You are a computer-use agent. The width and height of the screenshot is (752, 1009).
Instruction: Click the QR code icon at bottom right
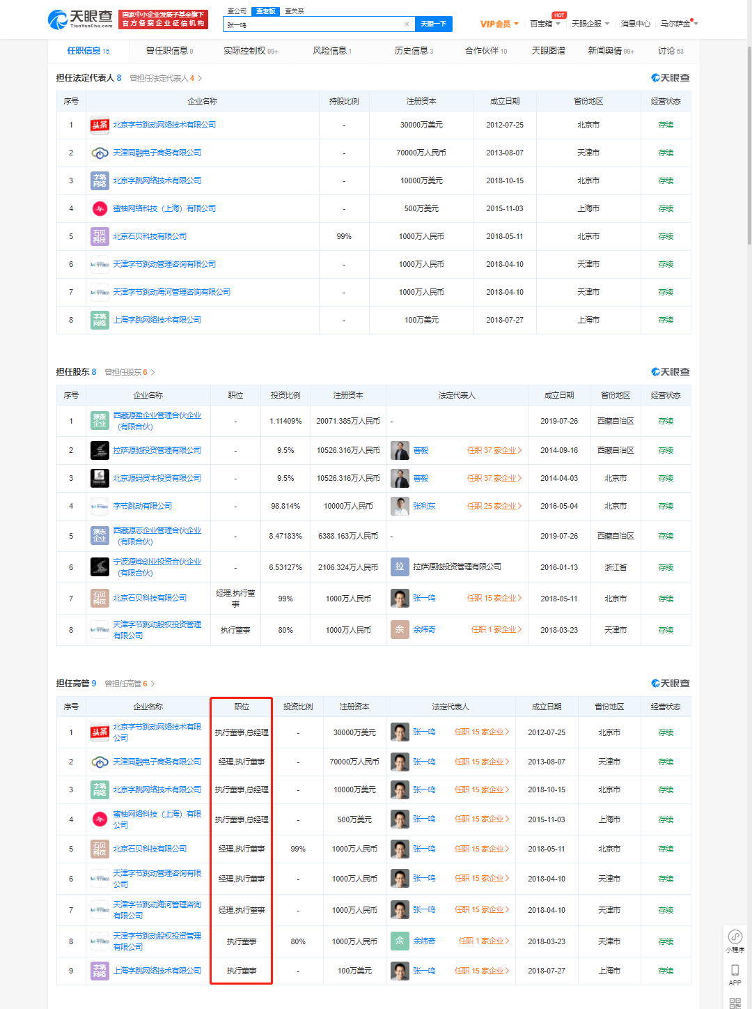(x=735, y=1003)
